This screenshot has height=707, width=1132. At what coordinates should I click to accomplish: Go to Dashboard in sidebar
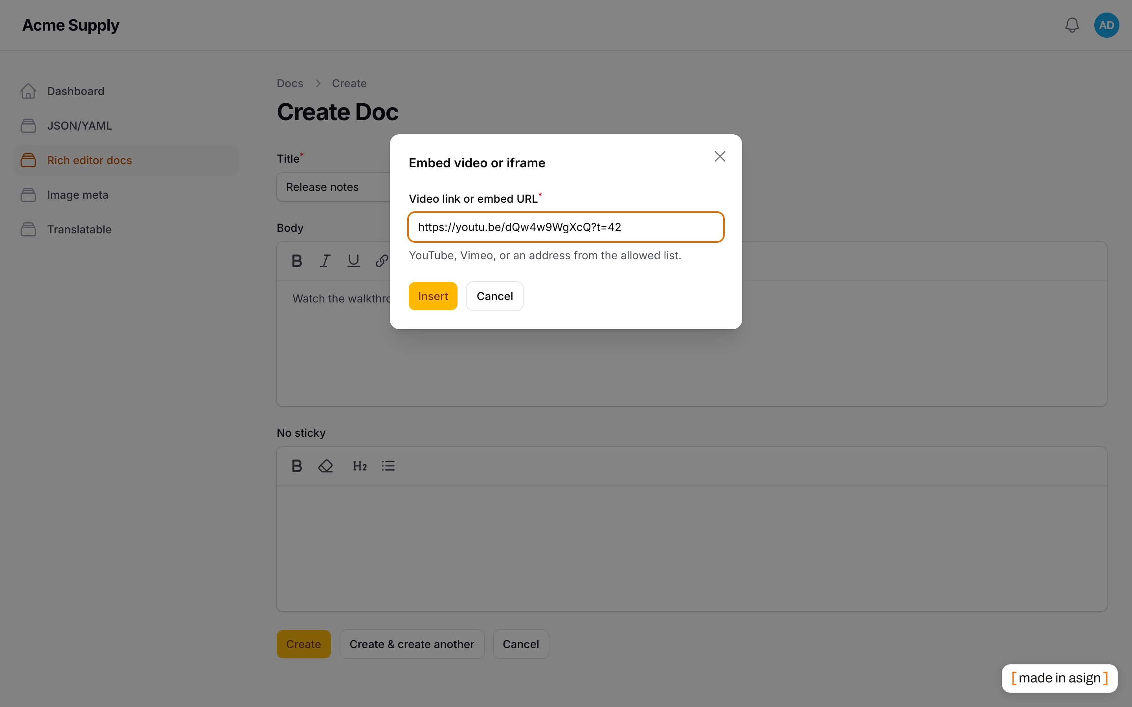pos(125,91)
